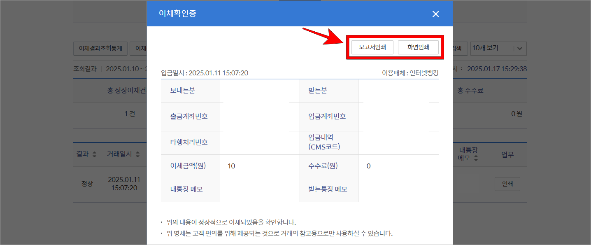Expand the chevron next to 10개 보기
Screen dimensions: 591x245
point(519,48)
